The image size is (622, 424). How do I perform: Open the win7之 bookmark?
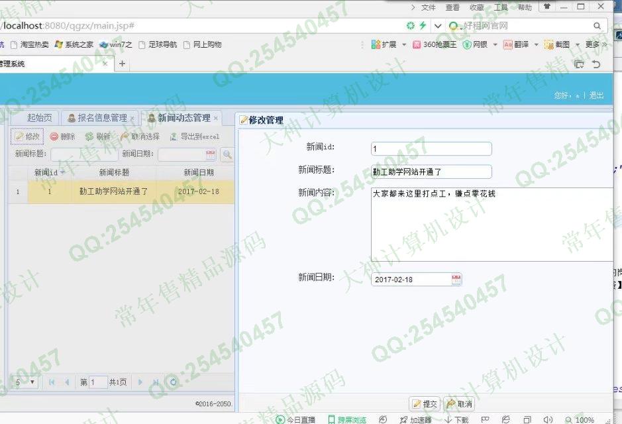coord(115,44)
